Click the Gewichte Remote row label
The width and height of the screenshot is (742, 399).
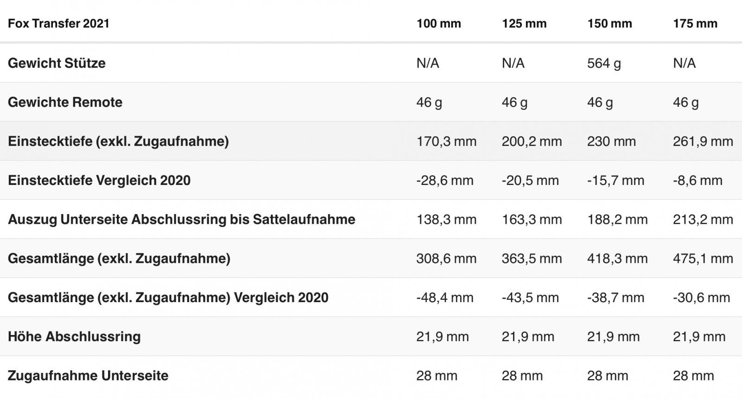pos(65,102)
